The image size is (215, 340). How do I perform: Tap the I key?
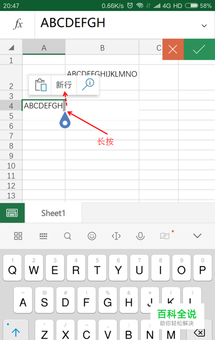pyautogui.click(x=160, y=268)
